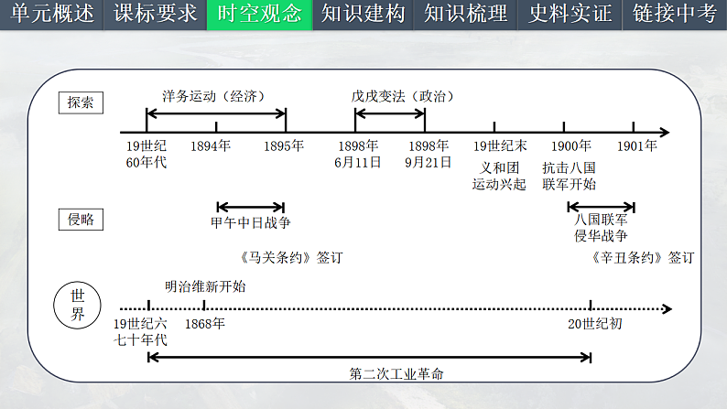Screen dimensions: 727x409
Task: Click the 探索 label box
Action: coord(81,102)
